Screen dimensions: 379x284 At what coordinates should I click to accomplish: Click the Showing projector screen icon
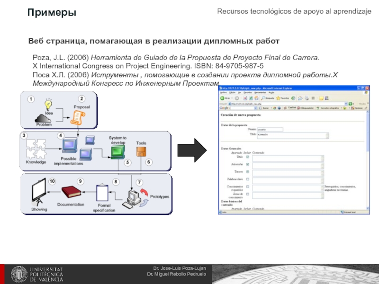pyautogui.click(x=38, y=194)
